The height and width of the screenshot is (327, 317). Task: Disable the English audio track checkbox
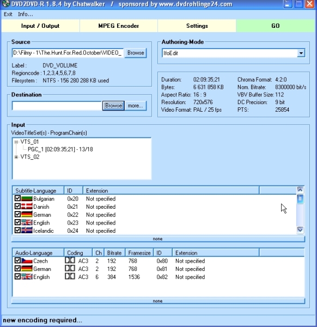[17, 276]
